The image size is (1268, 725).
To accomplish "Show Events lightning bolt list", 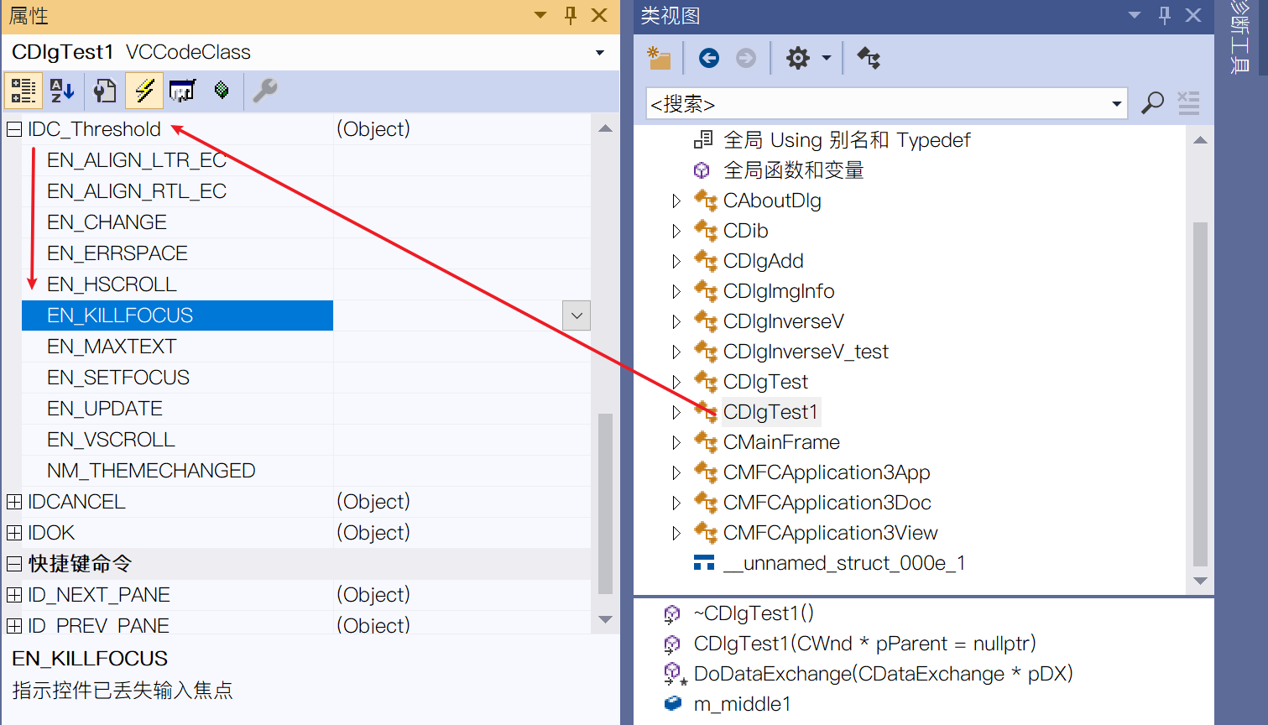I will pyautogui.click(x=144, y=91).
